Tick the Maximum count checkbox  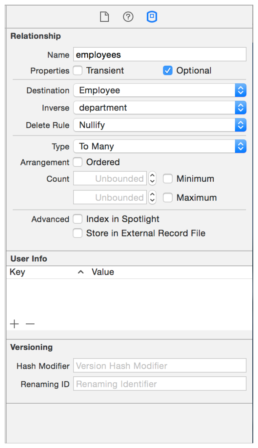[168, 198]
